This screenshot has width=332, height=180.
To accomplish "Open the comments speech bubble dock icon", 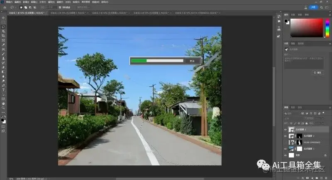I will (x=279, y=22).
